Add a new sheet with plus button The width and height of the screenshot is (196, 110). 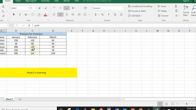[x=20, y=99]
